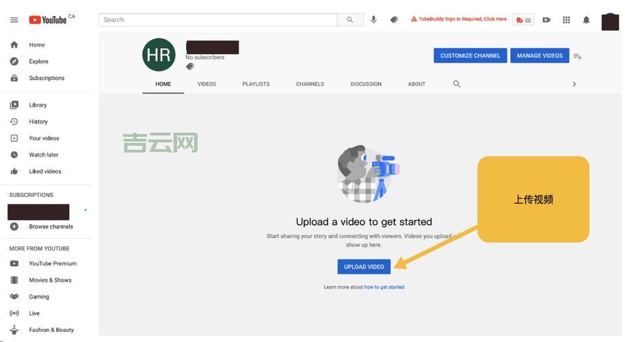The height and width of the screenshot is (342, 625).
Task: Open Movies & Shows in sidebar
Action: tap(50, 280)
